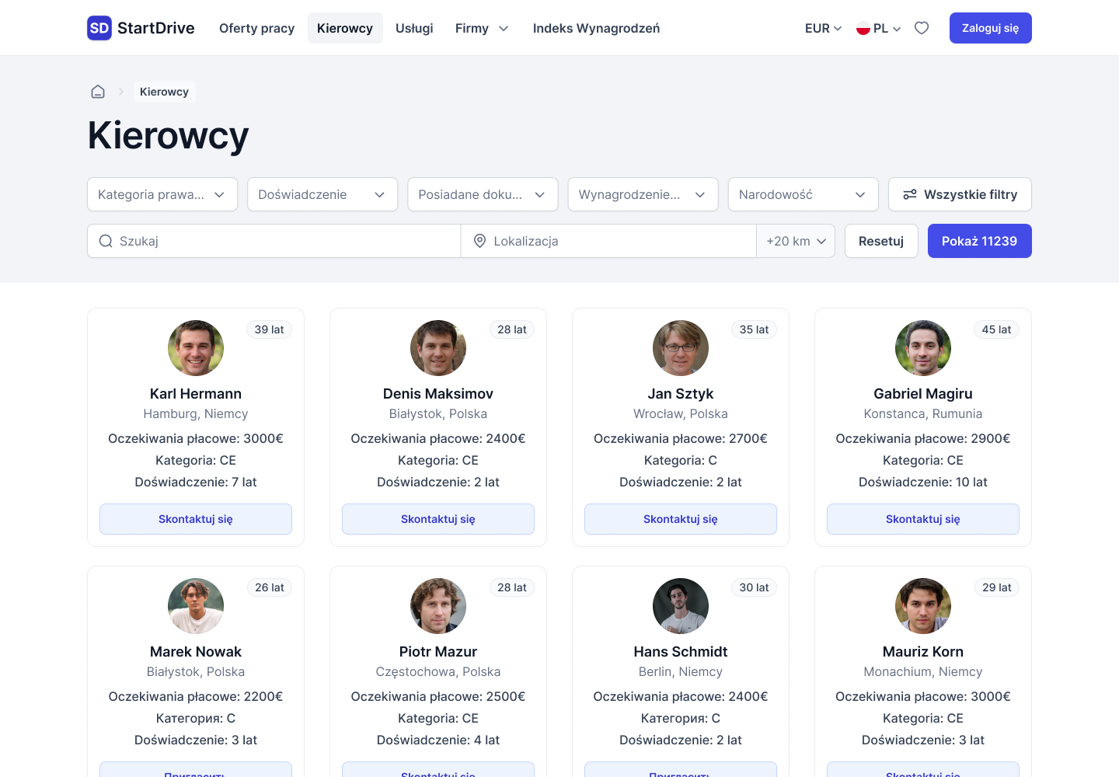The image size is (1119, 777).
Task: Click the Zaloguj się button
Action: point(990,27)
